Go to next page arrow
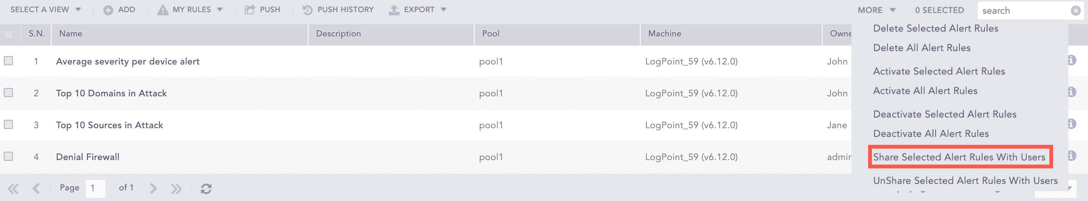 pos(153,188)
